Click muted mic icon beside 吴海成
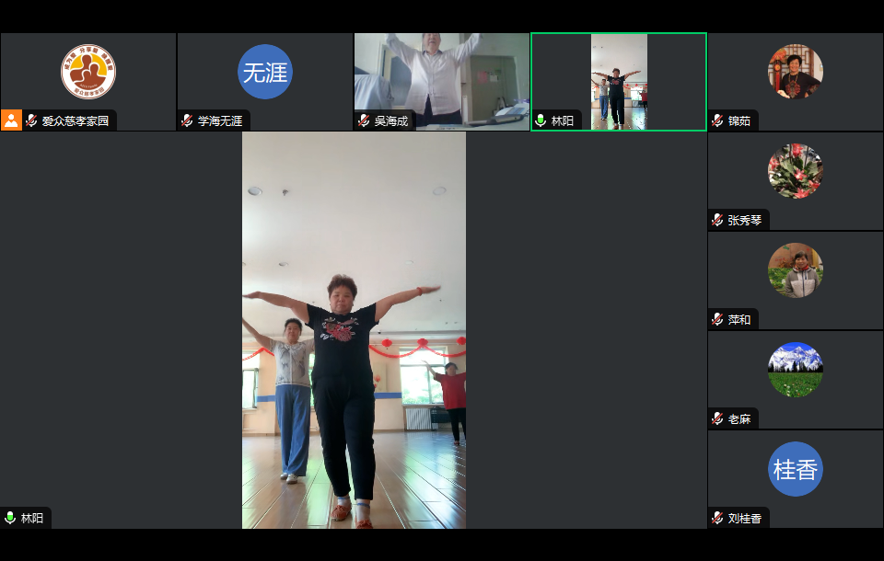This screenshot has width=884, height=561. 364,120
